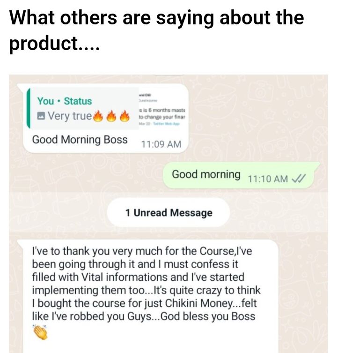Click the double check read receipt marks
The width and height of the screenshot is (337, 353).
(298, 179)
